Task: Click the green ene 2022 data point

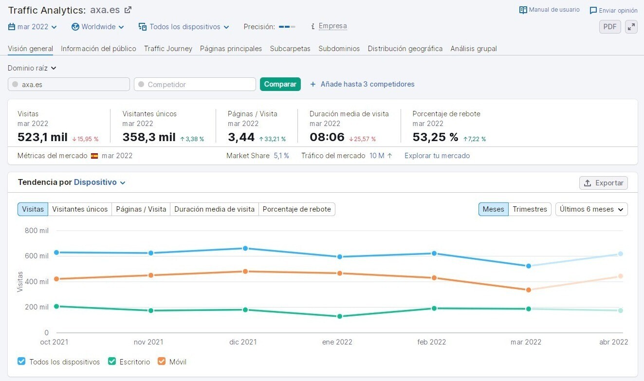Action: click(x=340, y=316)
